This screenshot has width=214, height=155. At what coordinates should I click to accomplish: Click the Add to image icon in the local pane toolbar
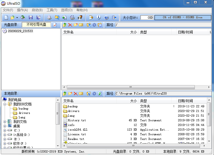pyautogui.click(x=89, y=94)
